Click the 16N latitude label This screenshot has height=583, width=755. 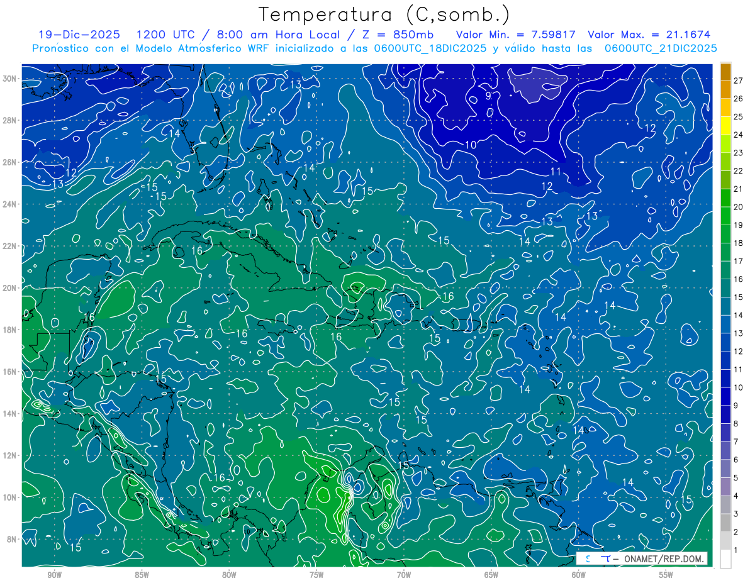pyautogui.click(x=9, y=372)
